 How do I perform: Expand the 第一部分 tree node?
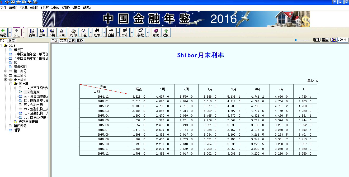click(x=6, y=71)
